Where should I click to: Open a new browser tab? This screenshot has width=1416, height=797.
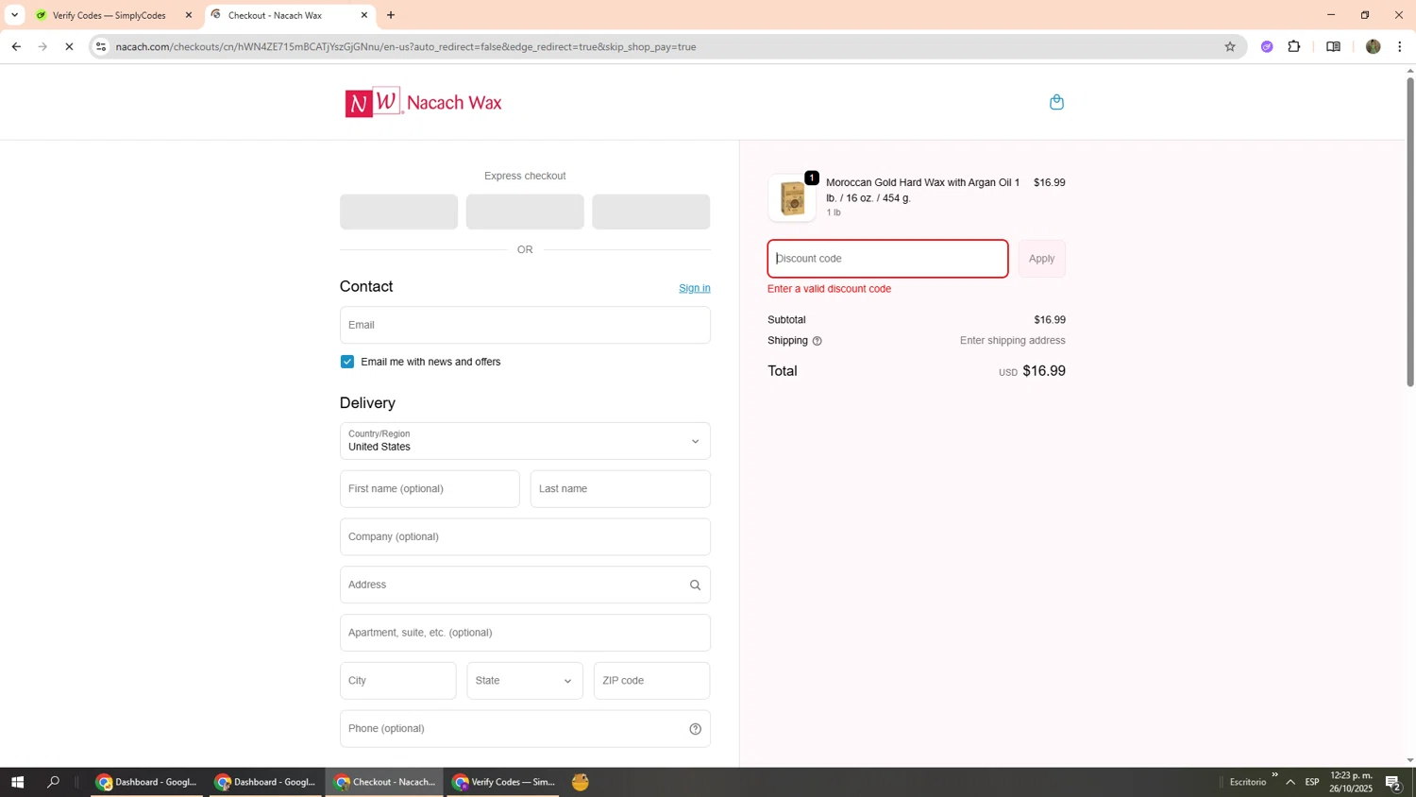click(391, 15)
